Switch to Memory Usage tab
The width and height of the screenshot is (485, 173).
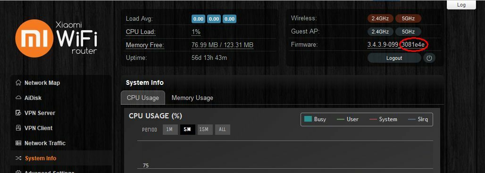coord(192,98)
